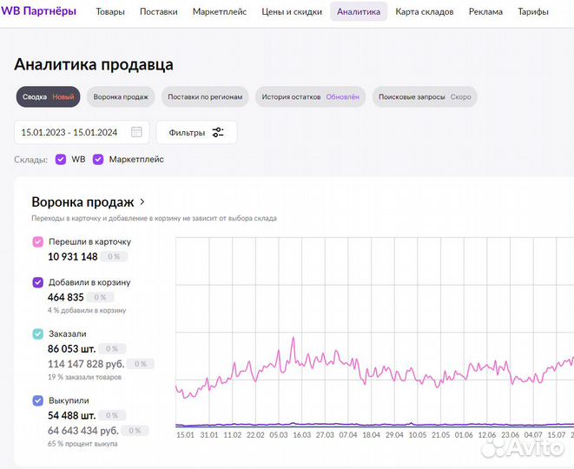Go to Цены и скидки menu
The height and width of the screenshot is (469, 574).
click(292, 12)
